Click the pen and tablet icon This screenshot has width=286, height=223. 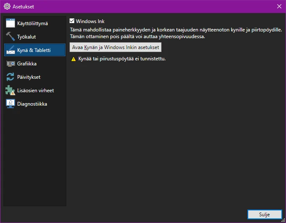10,50
